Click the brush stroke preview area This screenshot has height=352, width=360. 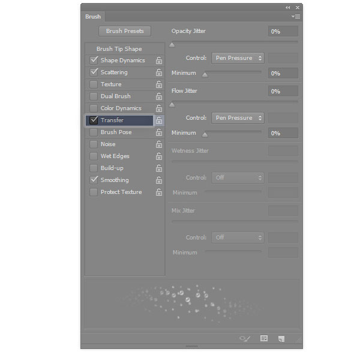coord(192,304)
